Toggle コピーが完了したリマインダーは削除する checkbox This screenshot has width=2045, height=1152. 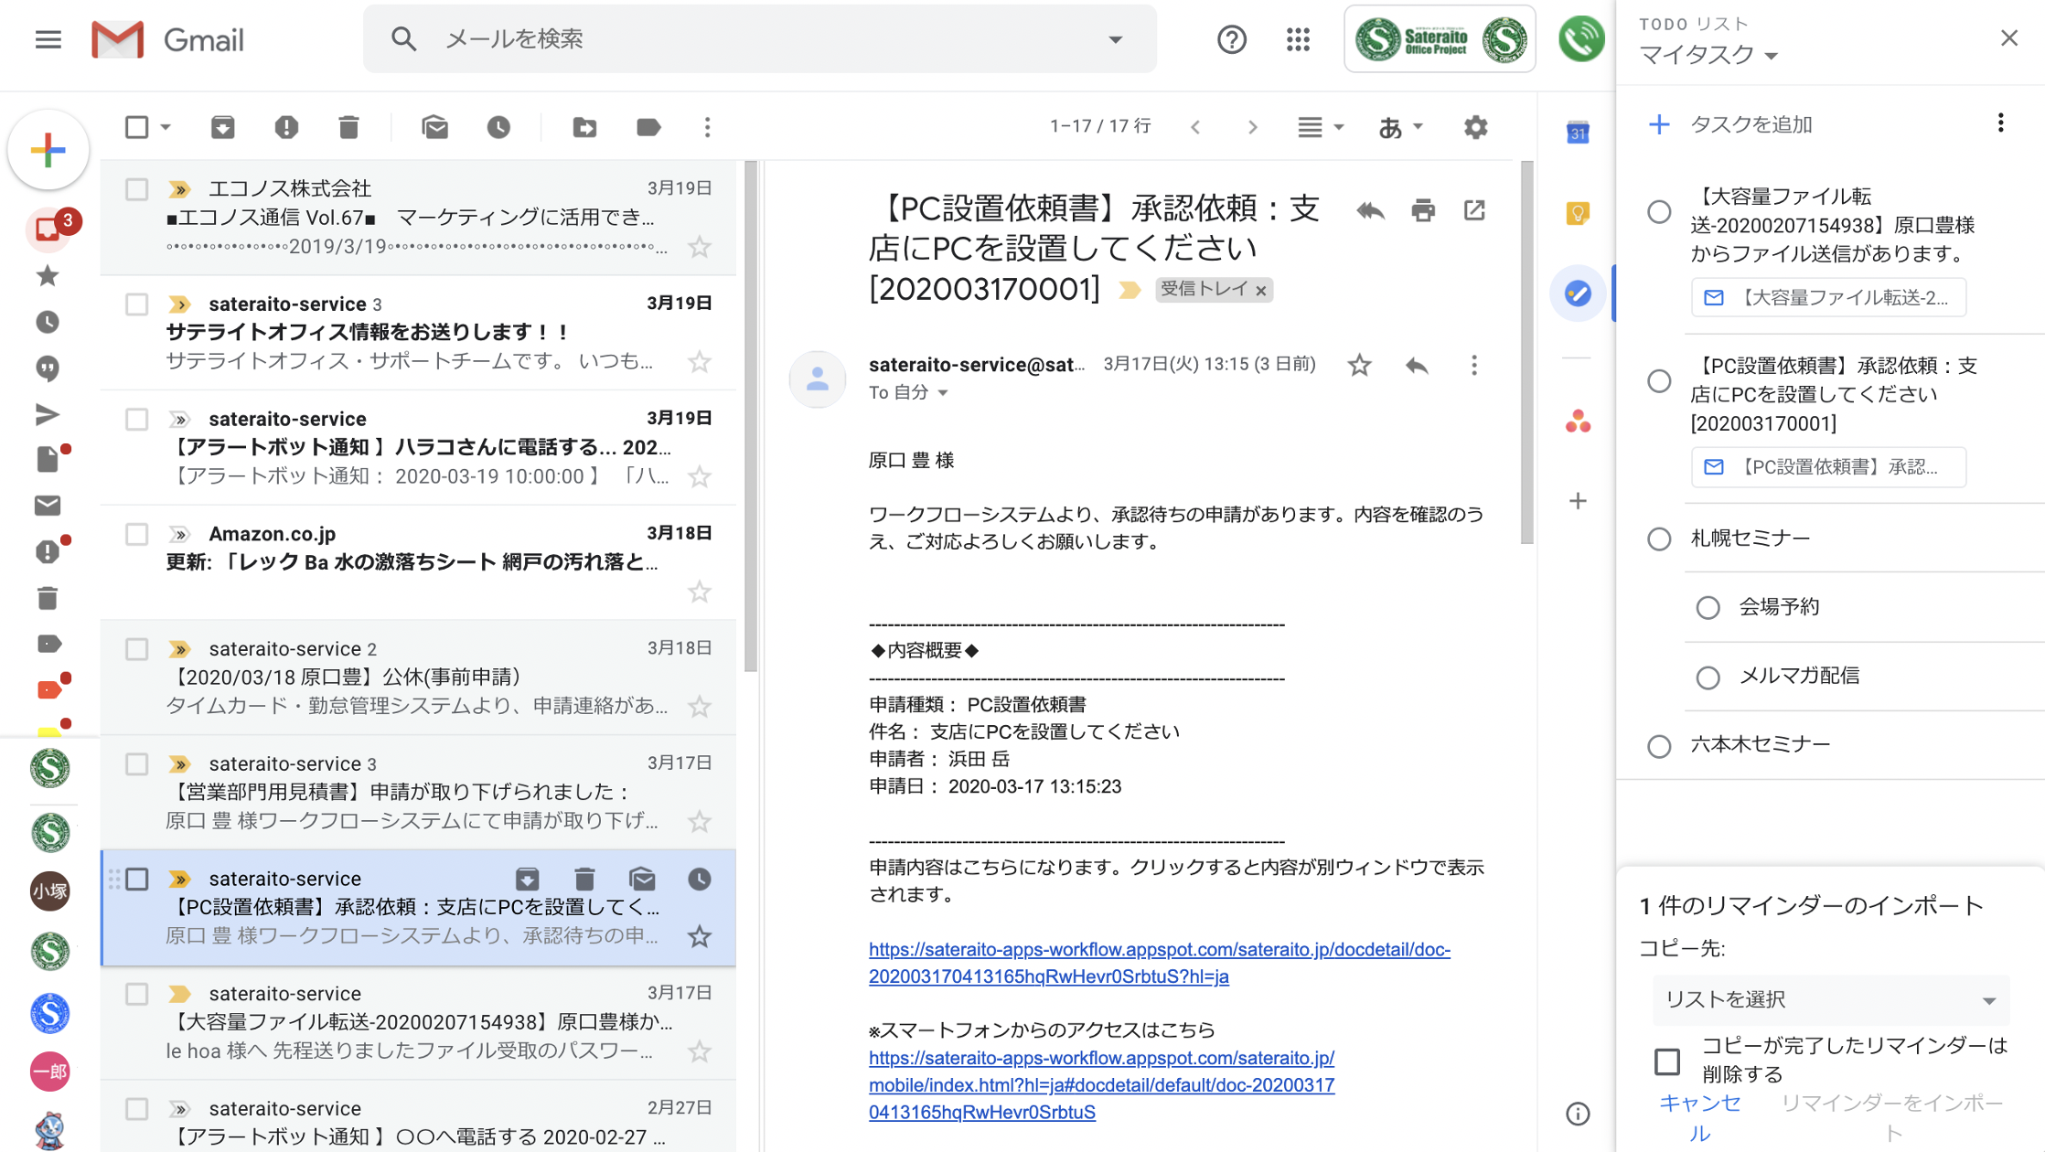1667,1061
